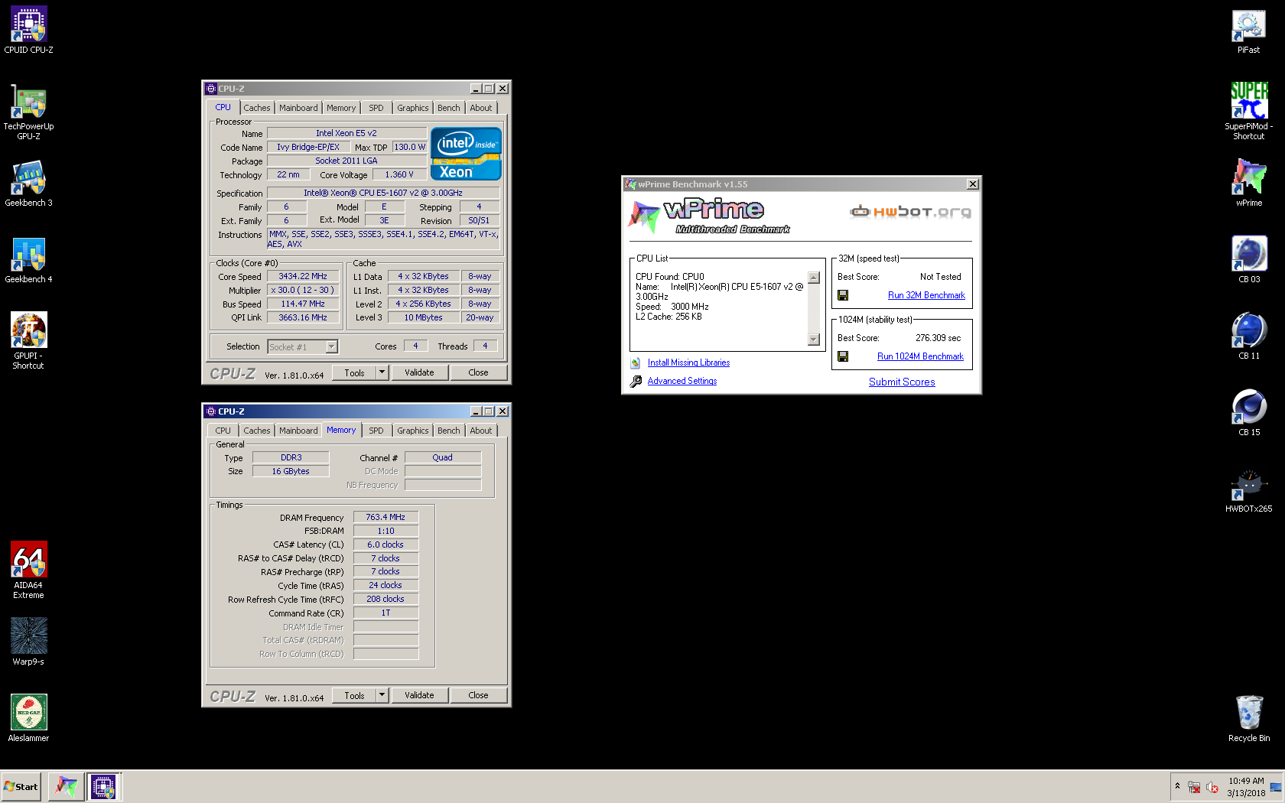
Task: Click the taskbar clock
Action: [1246, 787]
